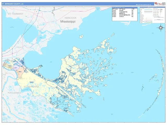Click the map publisher logo in the header
167x125 pixels.
coord(158,4)
